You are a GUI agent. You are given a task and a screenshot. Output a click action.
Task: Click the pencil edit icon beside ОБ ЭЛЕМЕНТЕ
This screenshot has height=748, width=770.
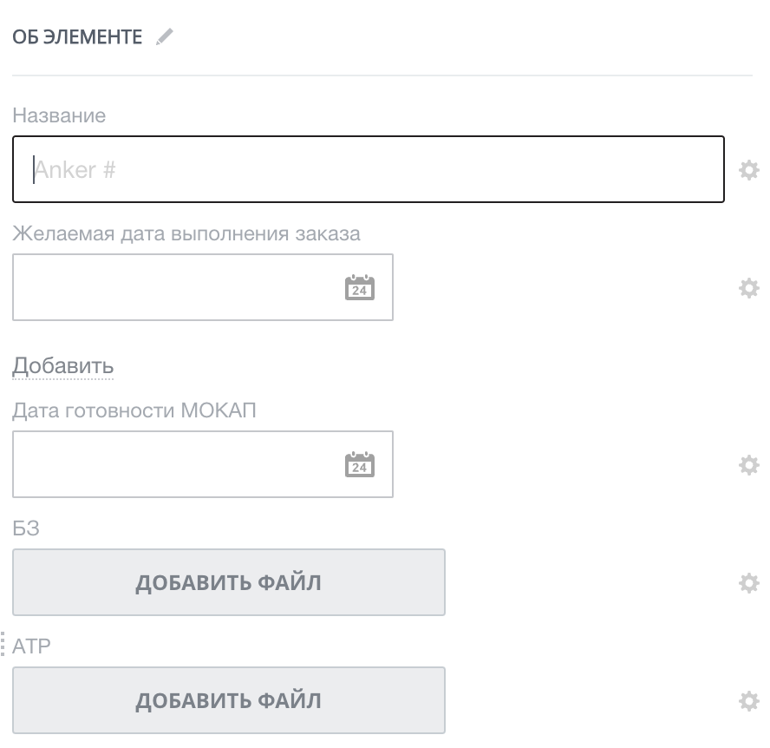pyautogui.click(x=165, y=37)
